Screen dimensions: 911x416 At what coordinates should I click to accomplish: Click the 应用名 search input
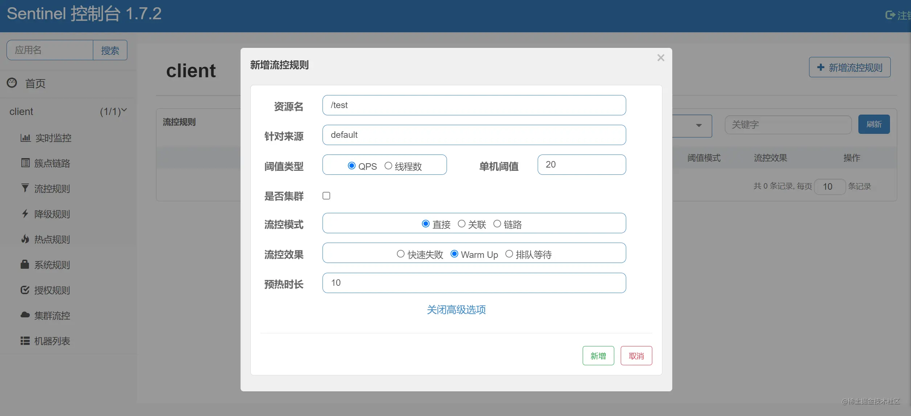click(x=50, y=50)
